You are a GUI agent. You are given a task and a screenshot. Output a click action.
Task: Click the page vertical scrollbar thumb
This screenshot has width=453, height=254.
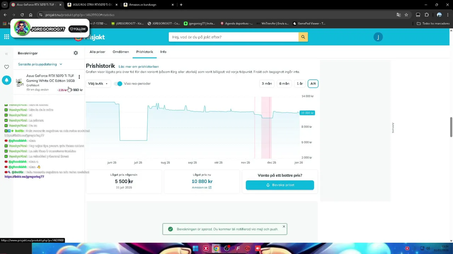[451, 127]
